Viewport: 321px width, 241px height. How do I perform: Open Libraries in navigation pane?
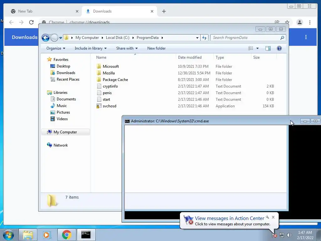click(61, 93)
